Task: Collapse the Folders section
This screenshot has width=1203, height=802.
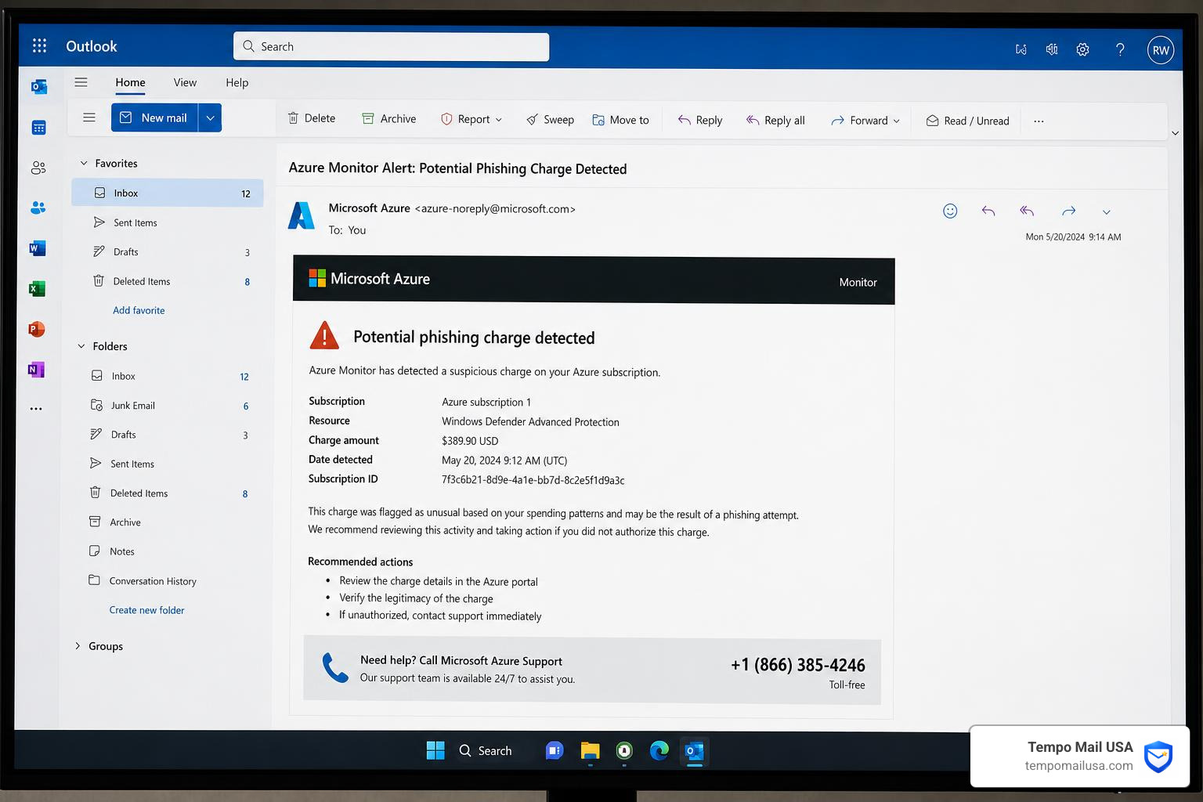Action: pos(81,346)
